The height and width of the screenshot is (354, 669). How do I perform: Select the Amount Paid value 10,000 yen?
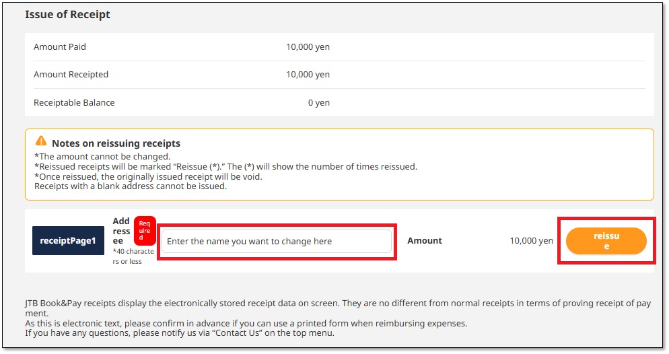(x=308, y=47)
